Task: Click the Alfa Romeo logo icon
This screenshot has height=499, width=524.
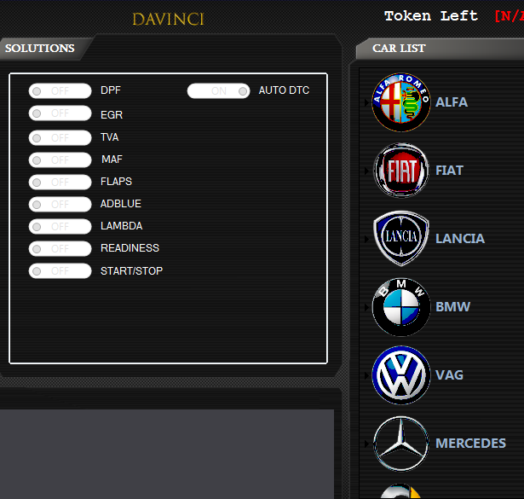Action: click(x=401, y=102)
